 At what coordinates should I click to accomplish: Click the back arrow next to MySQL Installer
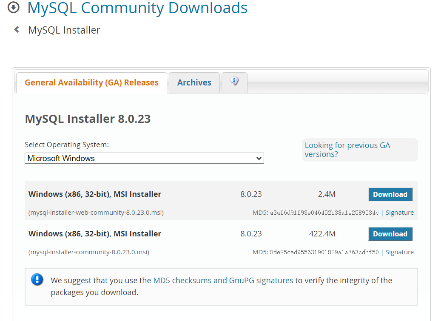[17, 29]
